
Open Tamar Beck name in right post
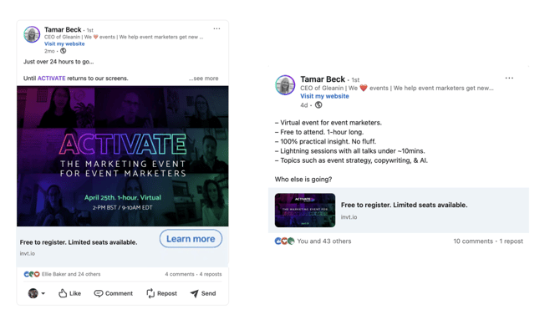(323, 79)
